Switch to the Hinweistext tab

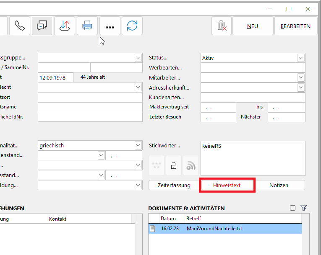(227, 185)
